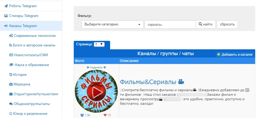Click the gears icon beside Современные технологии
Screen dimensions: 256x118
pyautogui.click(x=11, y=36)
